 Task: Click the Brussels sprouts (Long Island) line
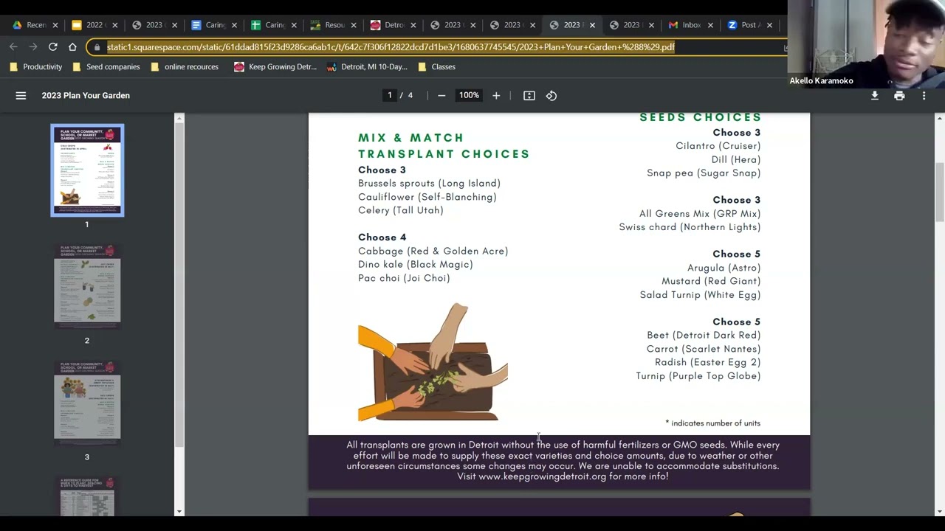tap(429, 183)
